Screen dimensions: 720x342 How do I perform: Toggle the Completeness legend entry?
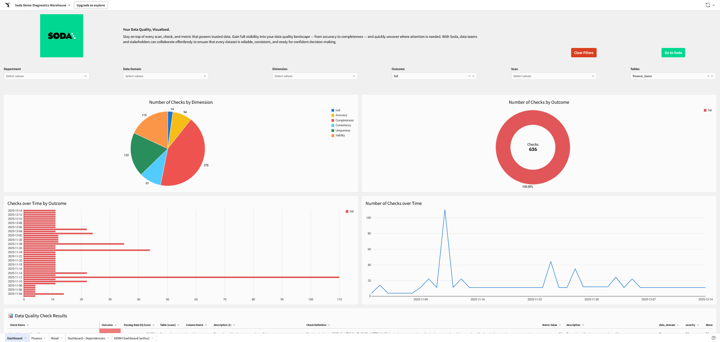344,120
